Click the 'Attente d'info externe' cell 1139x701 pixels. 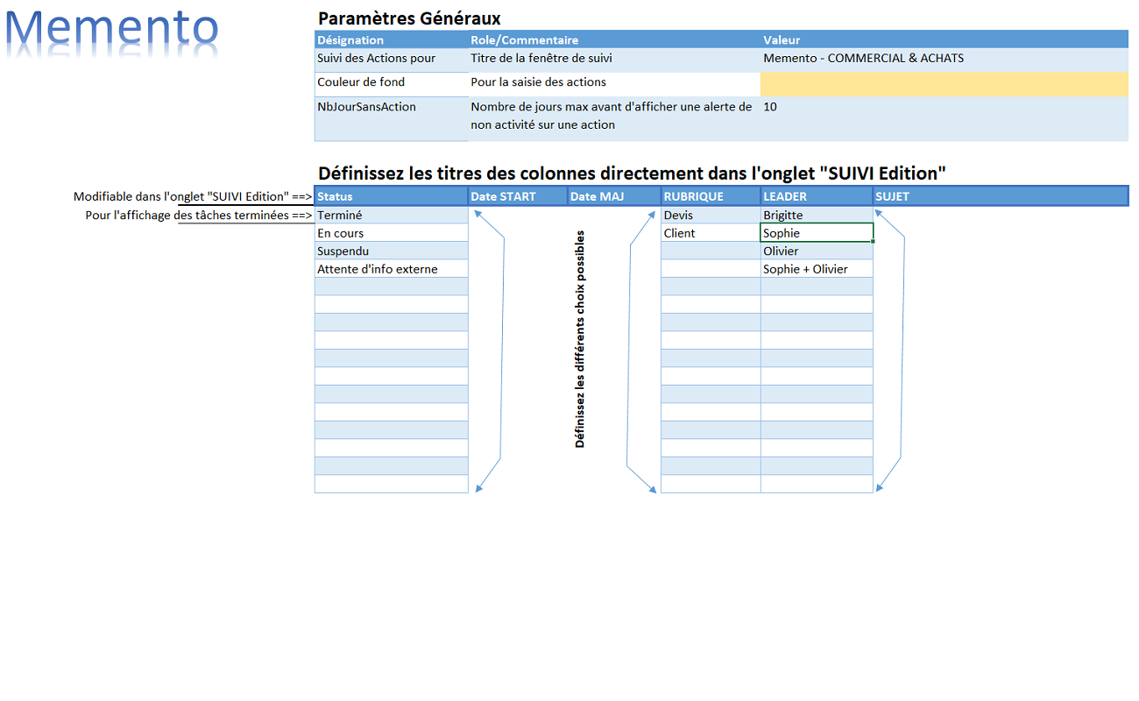click(392, 269)
